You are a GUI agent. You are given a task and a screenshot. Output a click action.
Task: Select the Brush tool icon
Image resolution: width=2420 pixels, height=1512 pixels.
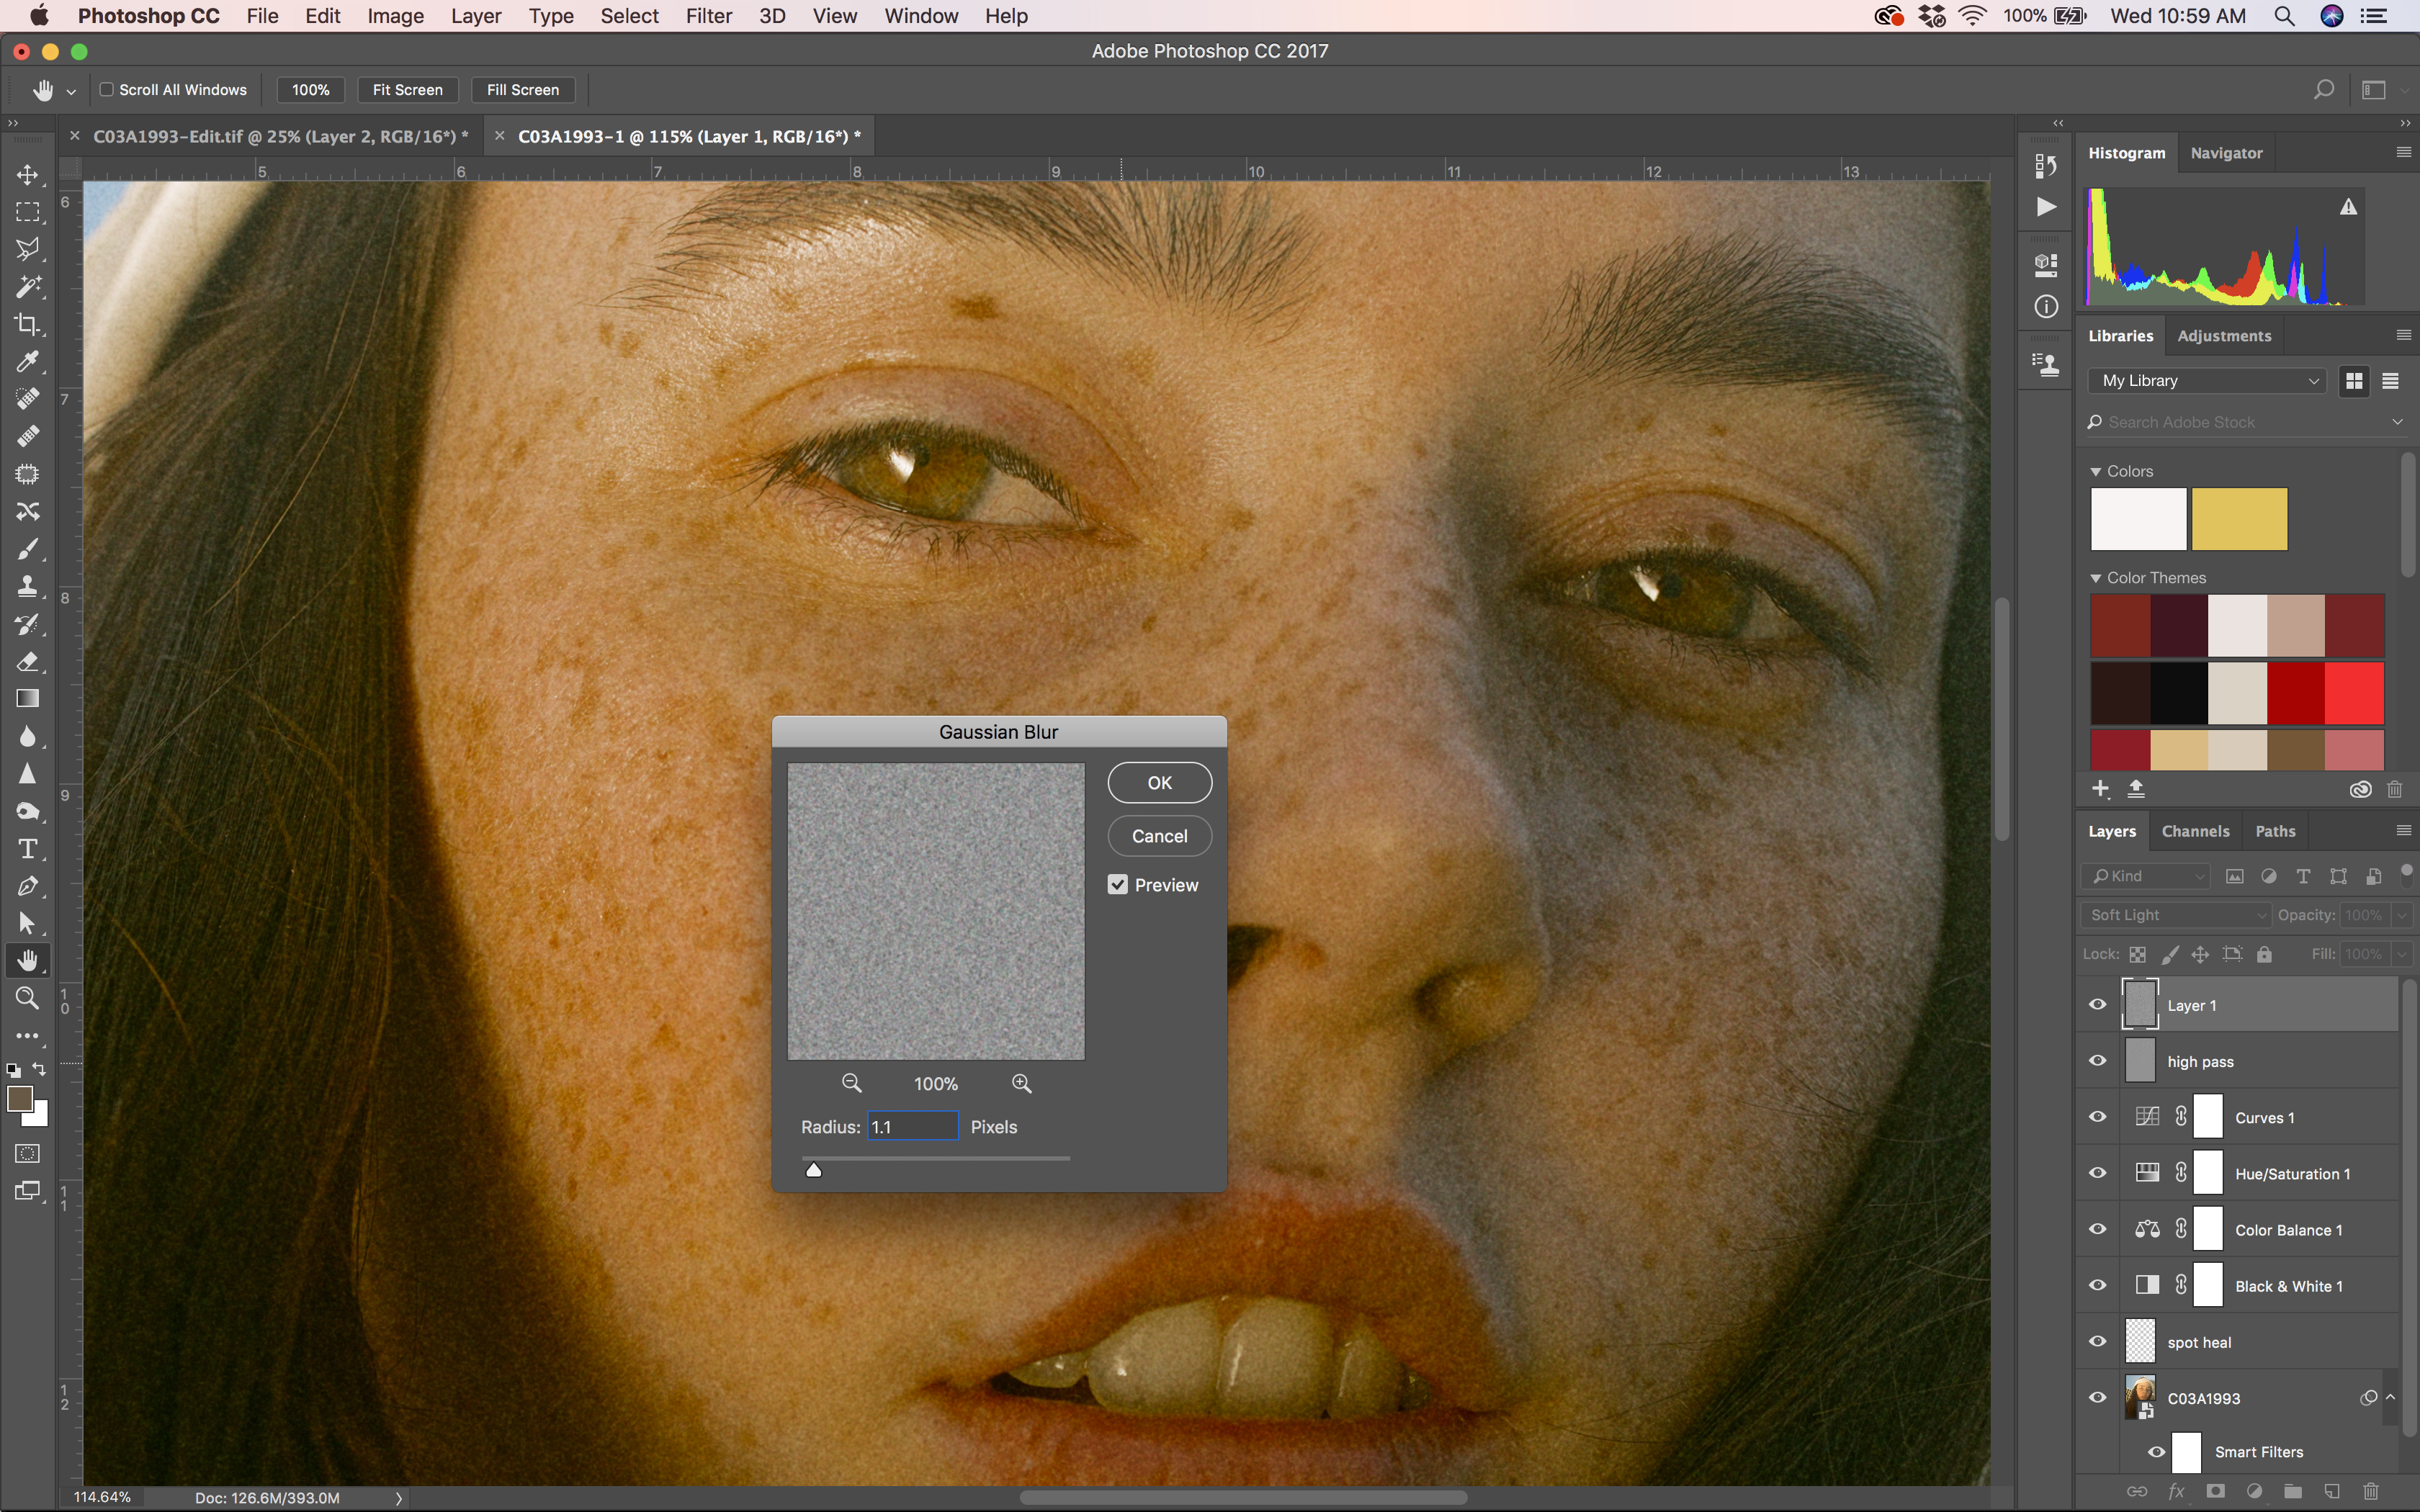[x=26, y=549]
